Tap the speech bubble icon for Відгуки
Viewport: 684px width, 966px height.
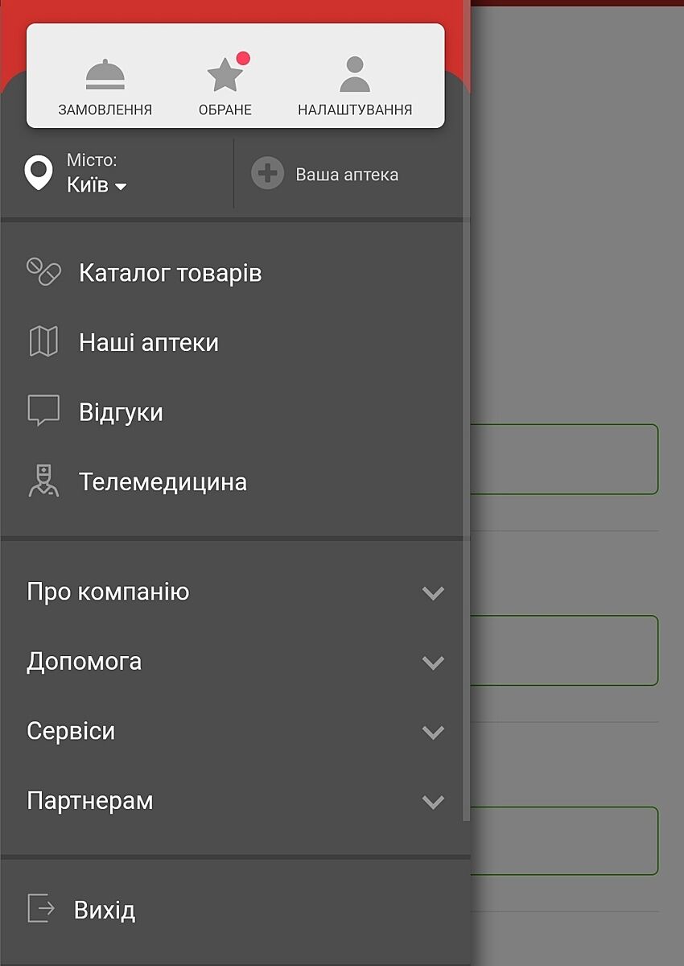pos(44,411)
